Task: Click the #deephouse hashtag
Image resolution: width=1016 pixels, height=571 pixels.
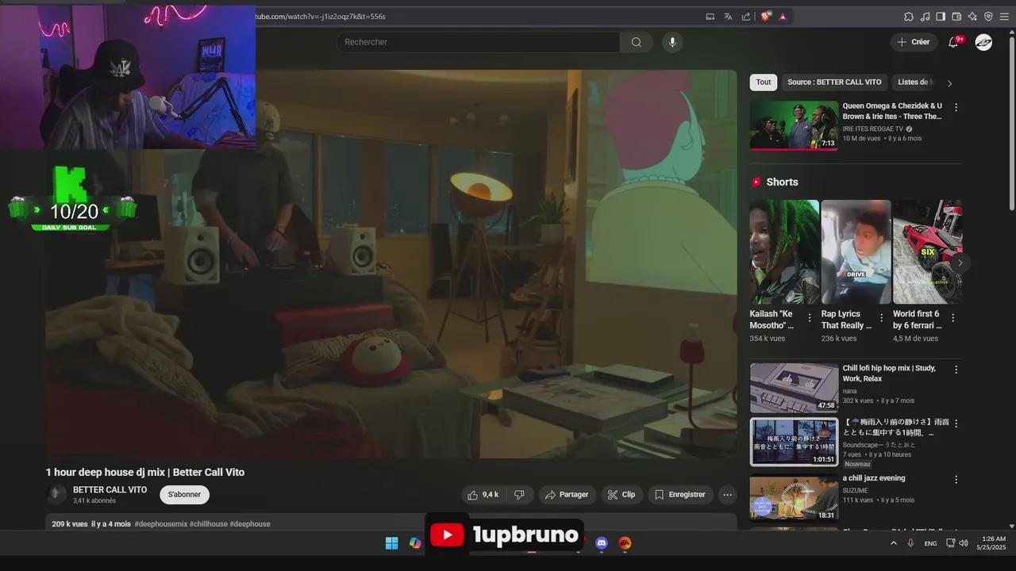Action: coord(250,524)
